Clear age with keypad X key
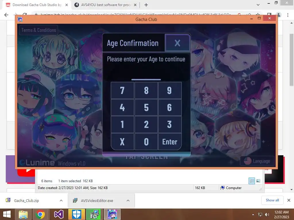The width and height of the screenshot is (294, 220). point(122,142)
